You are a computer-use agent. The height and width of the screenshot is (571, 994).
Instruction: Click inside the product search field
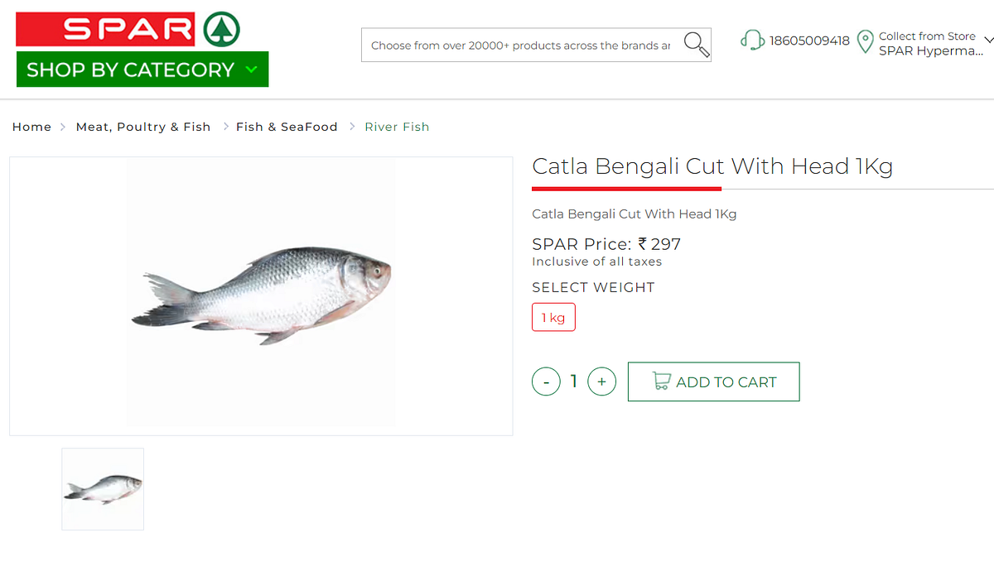(x=514, y=45)
